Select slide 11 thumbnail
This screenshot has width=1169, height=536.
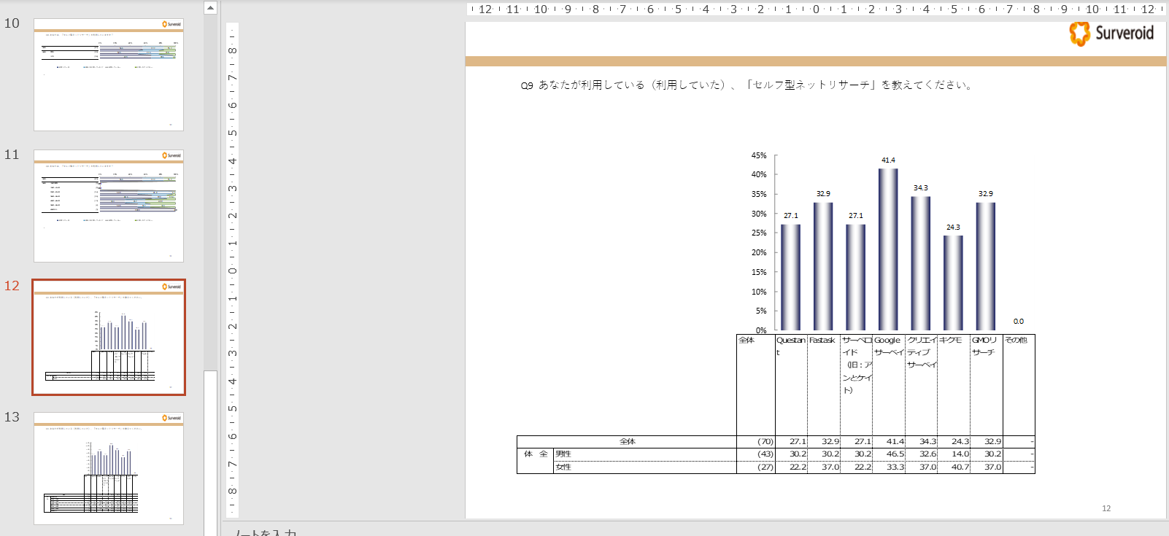click(x=109, y=206)
